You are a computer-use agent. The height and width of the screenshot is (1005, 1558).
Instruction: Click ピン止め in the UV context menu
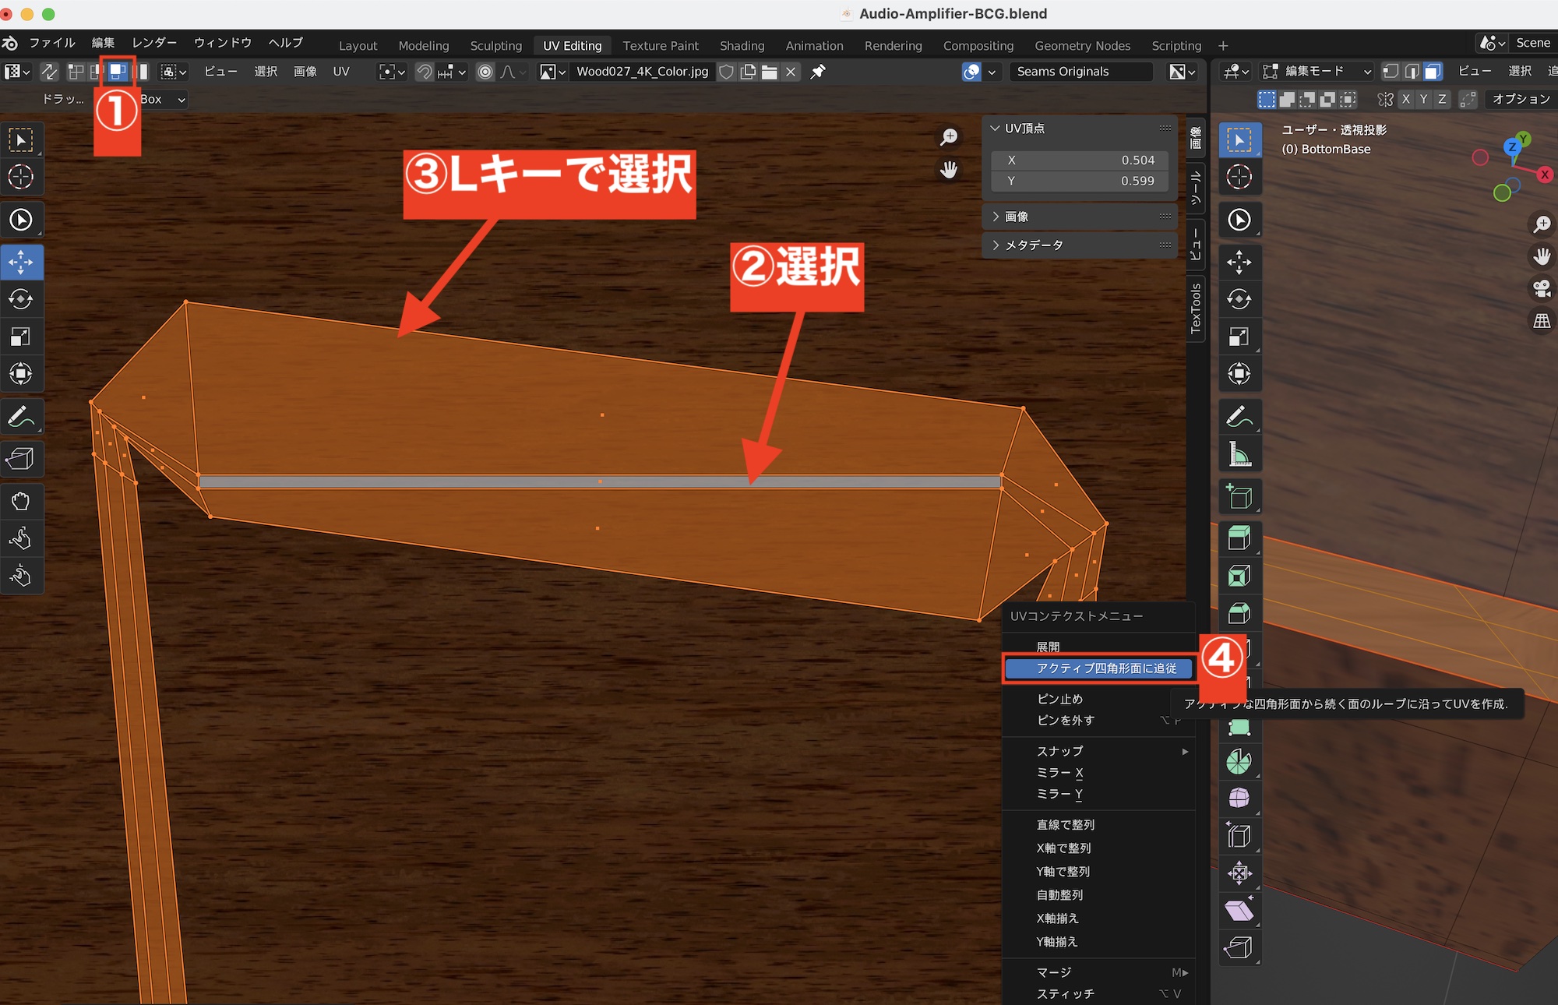pyautogui.click(x=1059, y=699)
